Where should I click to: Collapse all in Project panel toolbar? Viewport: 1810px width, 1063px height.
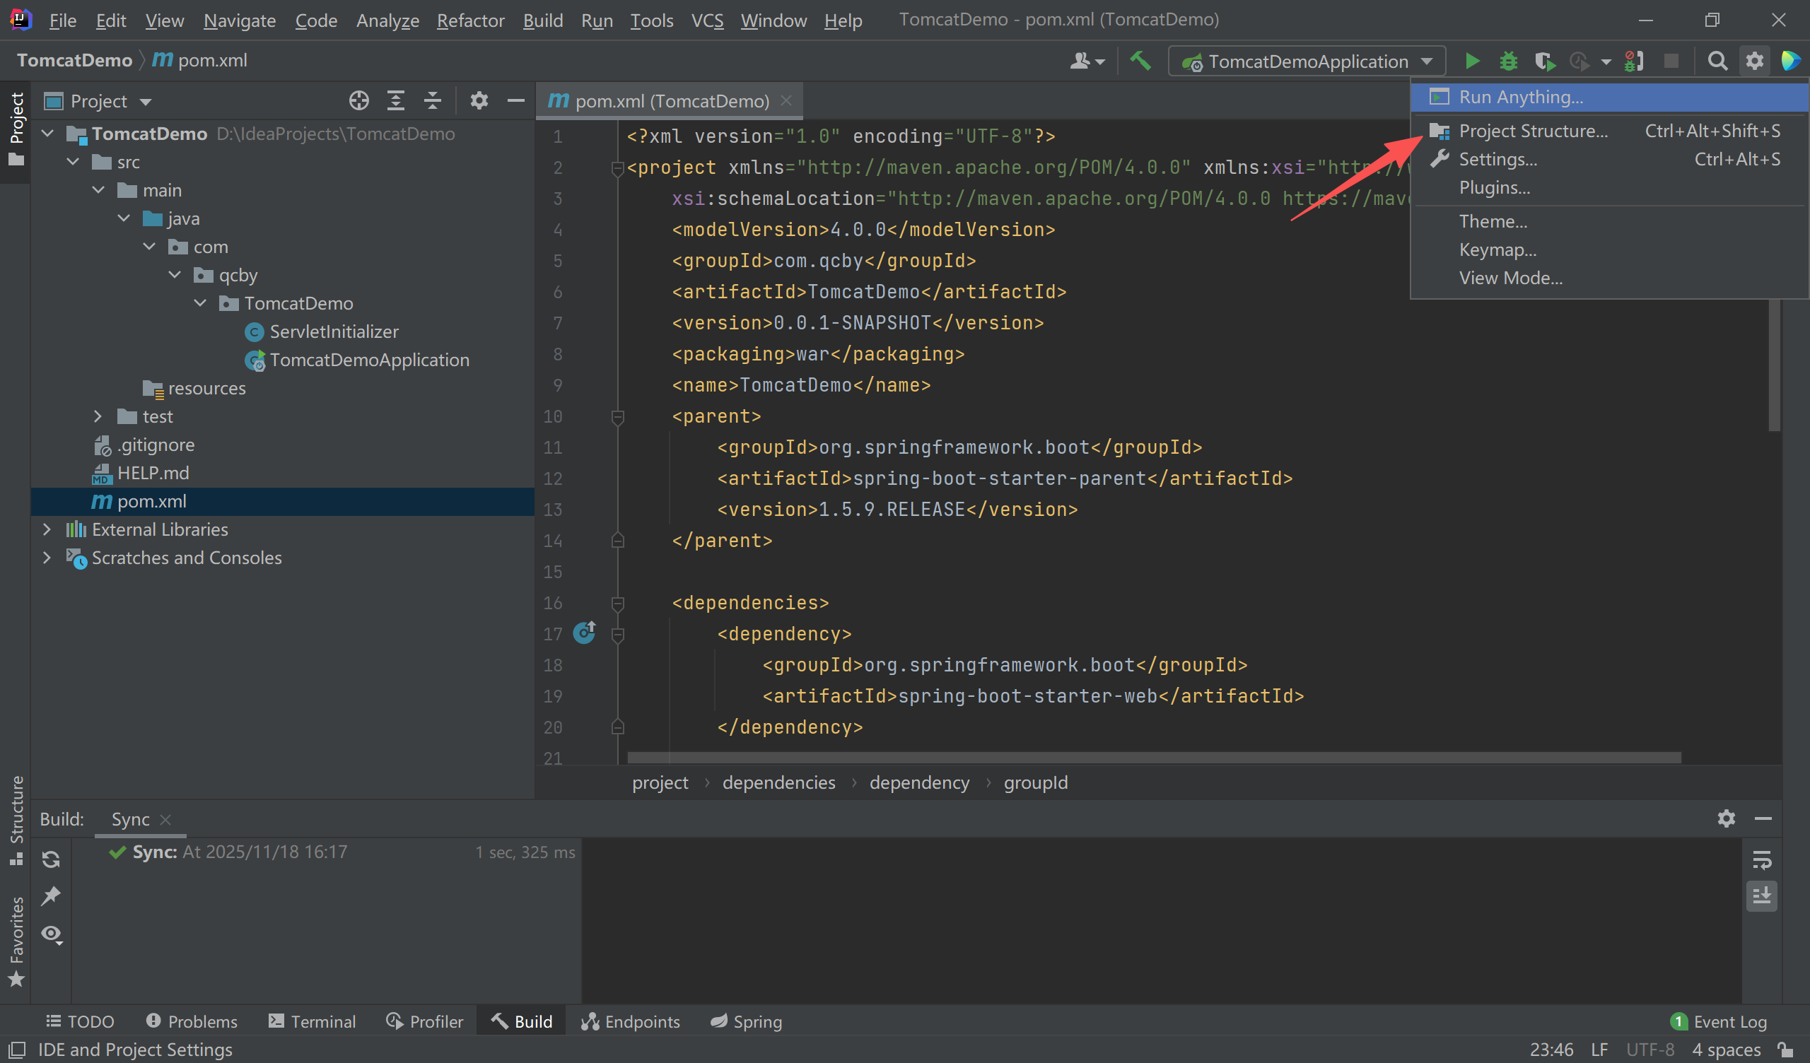433,100
